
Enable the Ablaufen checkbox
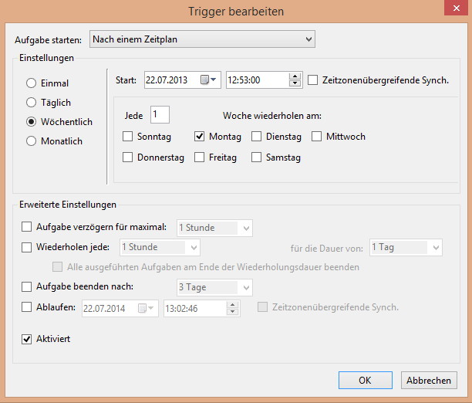click(x=26, y=307)
